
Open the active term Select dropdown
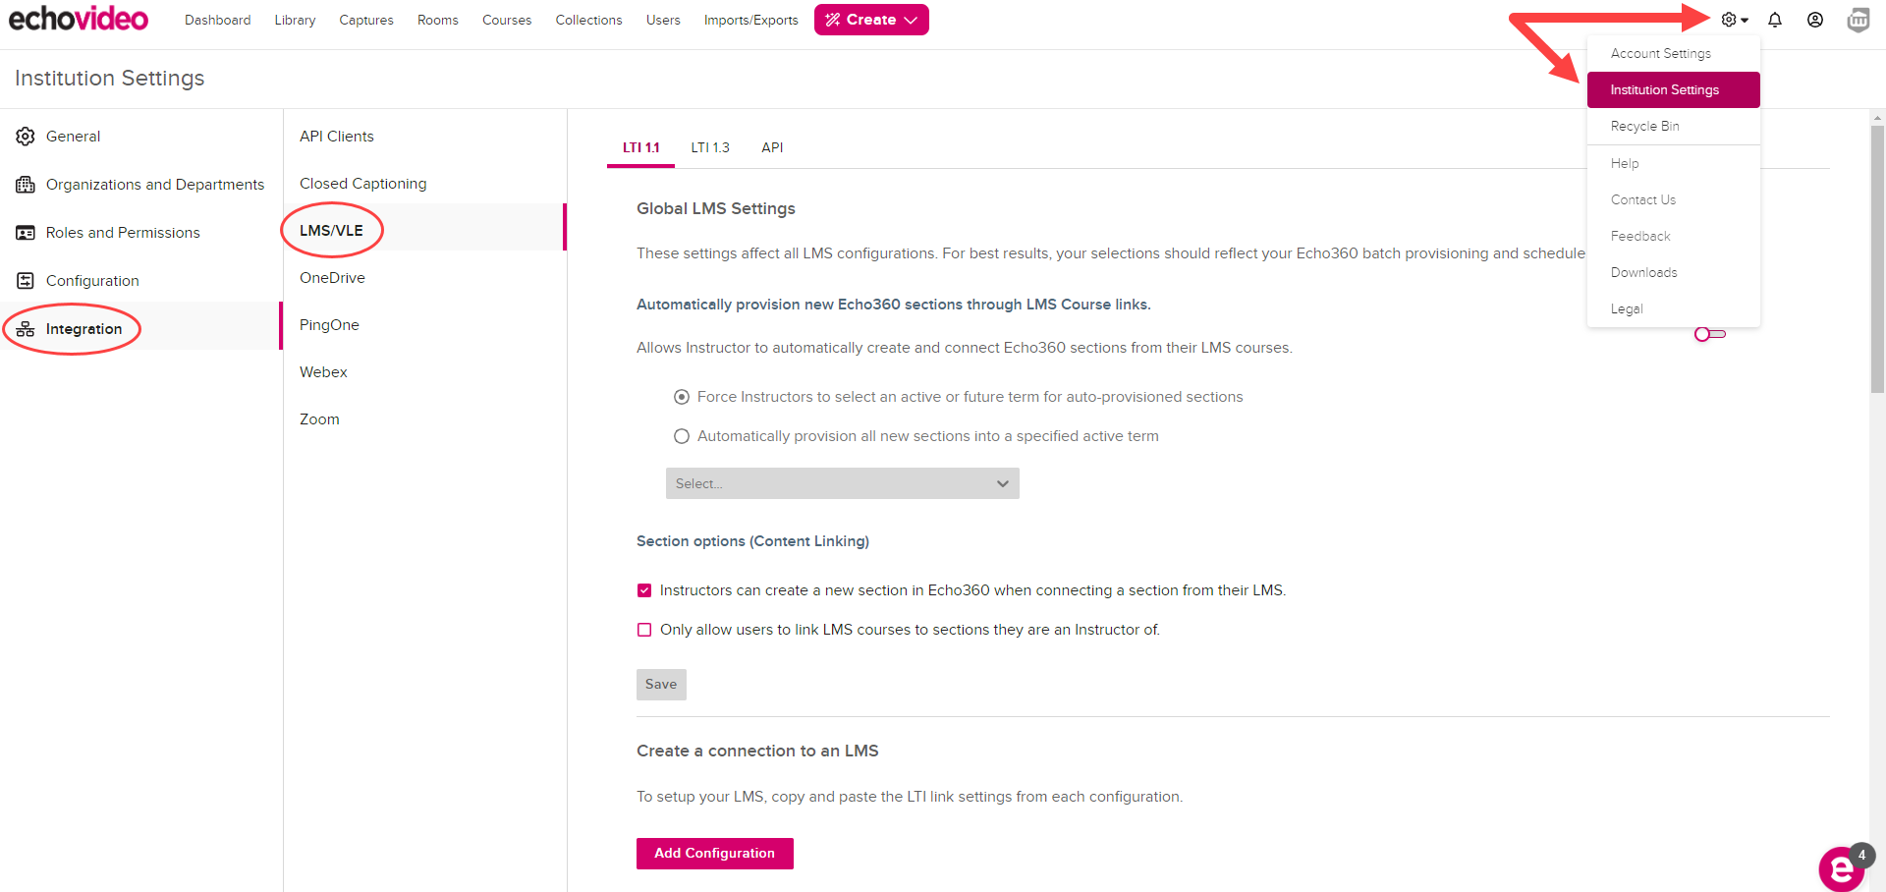coord(843,483)
